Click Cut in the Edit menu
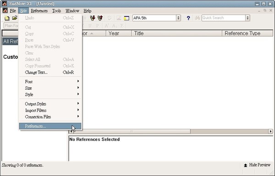 point(50,27)
